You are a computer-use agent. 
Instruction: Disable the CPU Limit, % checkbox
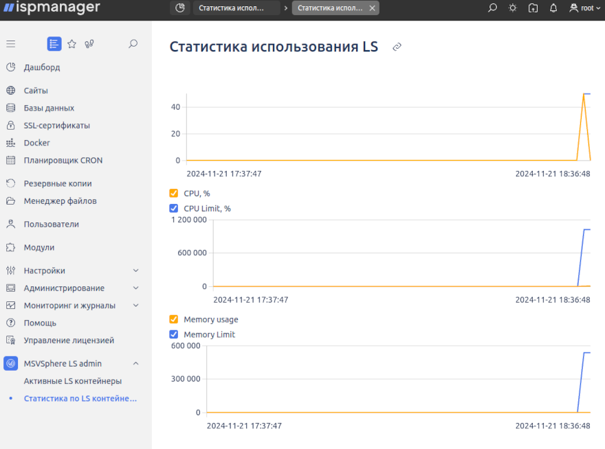[173, 208]
